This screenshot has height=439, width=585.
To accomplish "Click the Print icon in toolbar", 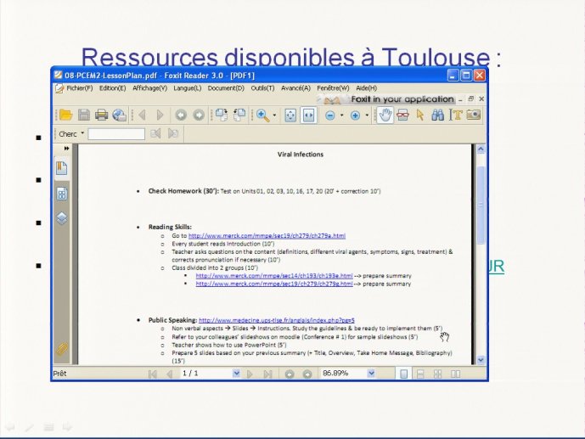I will (102, 115).
